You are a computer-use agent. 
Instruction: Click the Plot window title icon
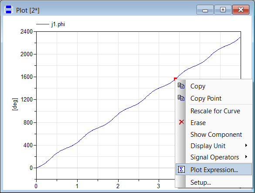8,10
